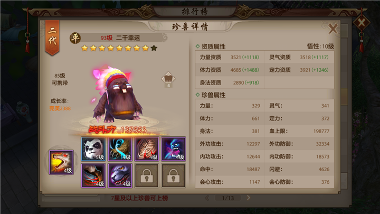380x214 pixels.
Task: Select the red shield rune skill
Action: [147, 149]
